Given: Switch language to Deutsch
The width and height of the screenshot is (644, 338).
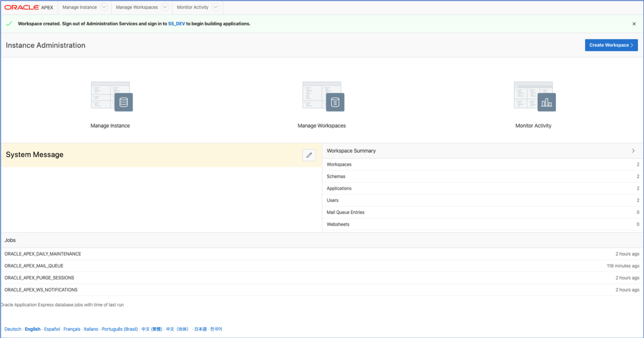Looking at the screenshot, I should point(13,329).
